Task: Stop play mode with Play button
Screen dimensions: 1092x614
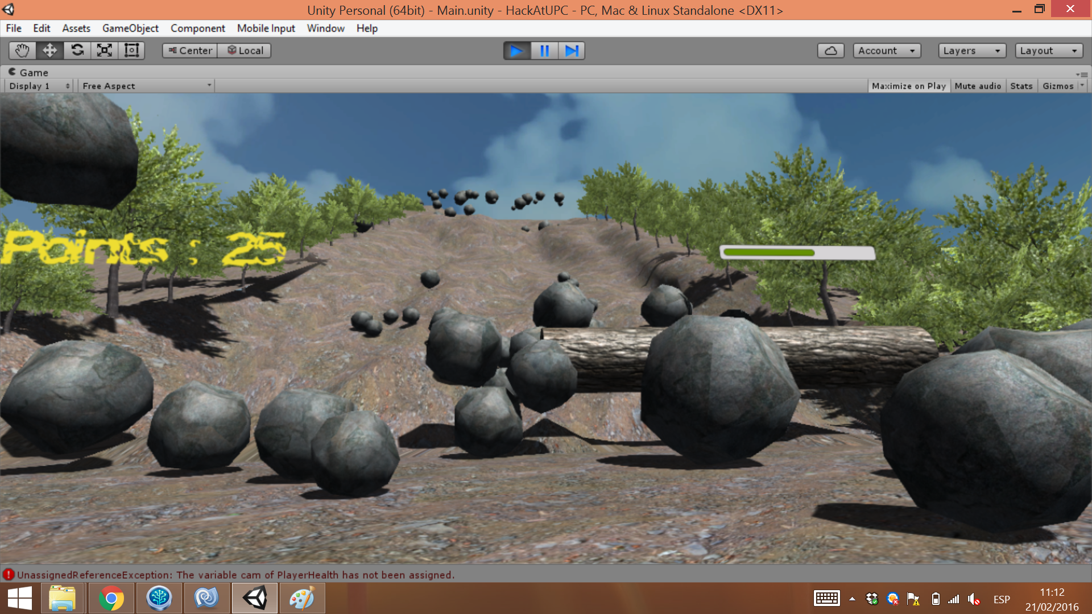Action: pos(516,51)
